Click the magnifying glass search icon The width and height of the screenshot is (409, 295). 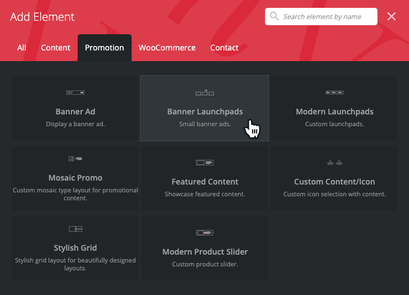[275, 16]
